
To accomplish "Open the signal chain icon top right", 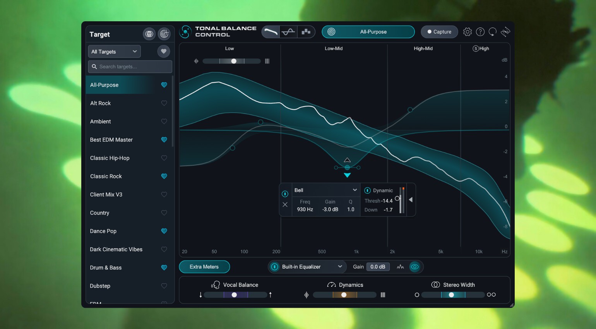I will 505,32.
